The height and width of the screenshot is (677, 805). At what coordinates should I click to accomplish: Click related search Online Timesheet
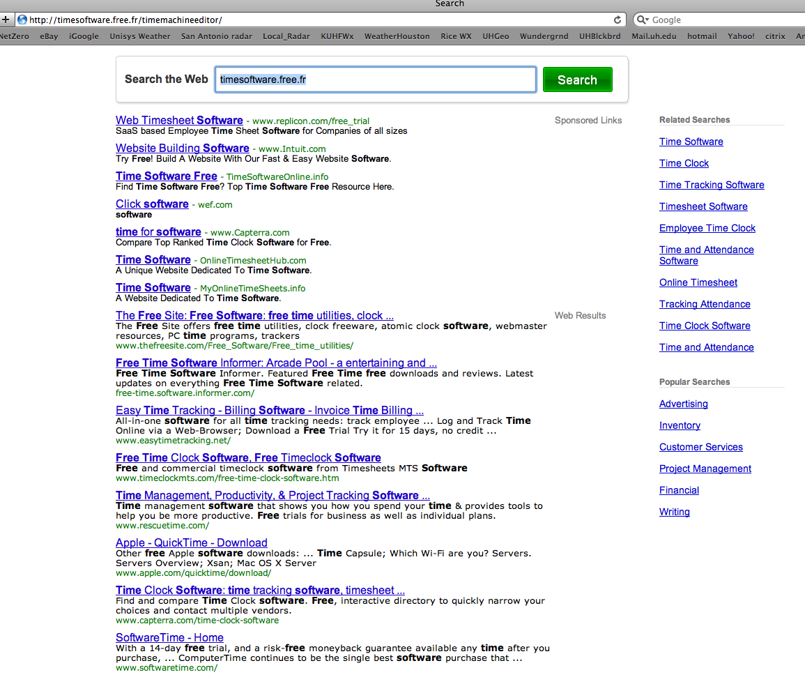[x=698, y=282]
